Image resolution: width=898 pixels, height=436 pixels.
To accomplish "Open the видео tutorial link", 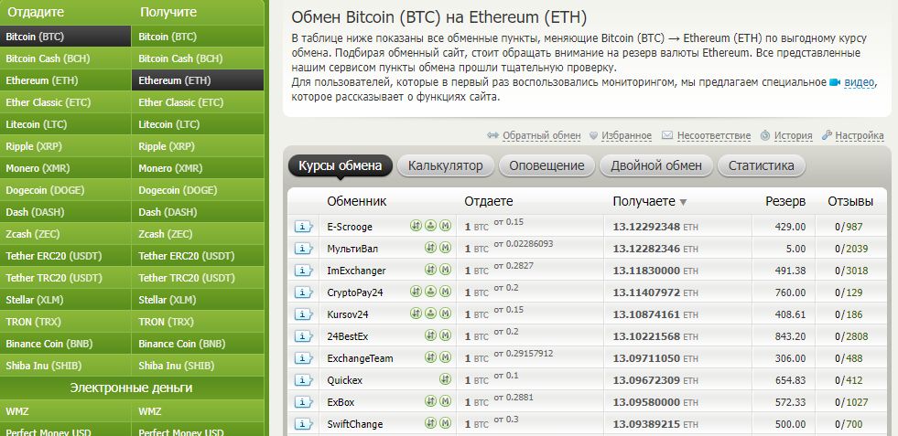I will coord(859,82).
